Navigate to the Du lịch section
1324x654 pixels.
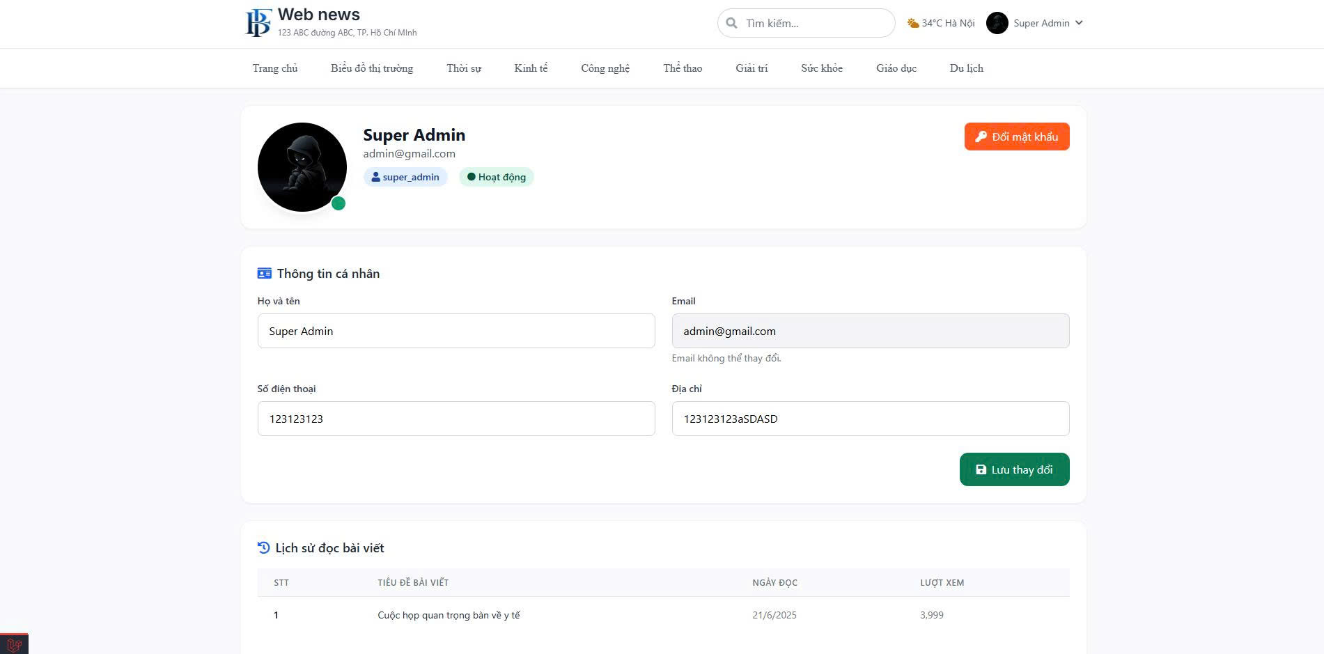point(966,68)
